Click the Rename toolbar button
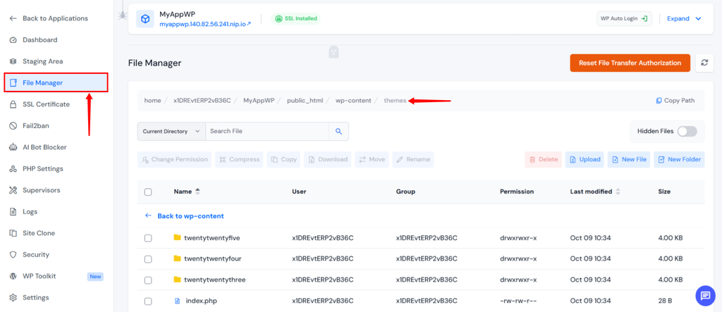The width and height of the screenshot is (722, 312). click(x=413, y=159)
